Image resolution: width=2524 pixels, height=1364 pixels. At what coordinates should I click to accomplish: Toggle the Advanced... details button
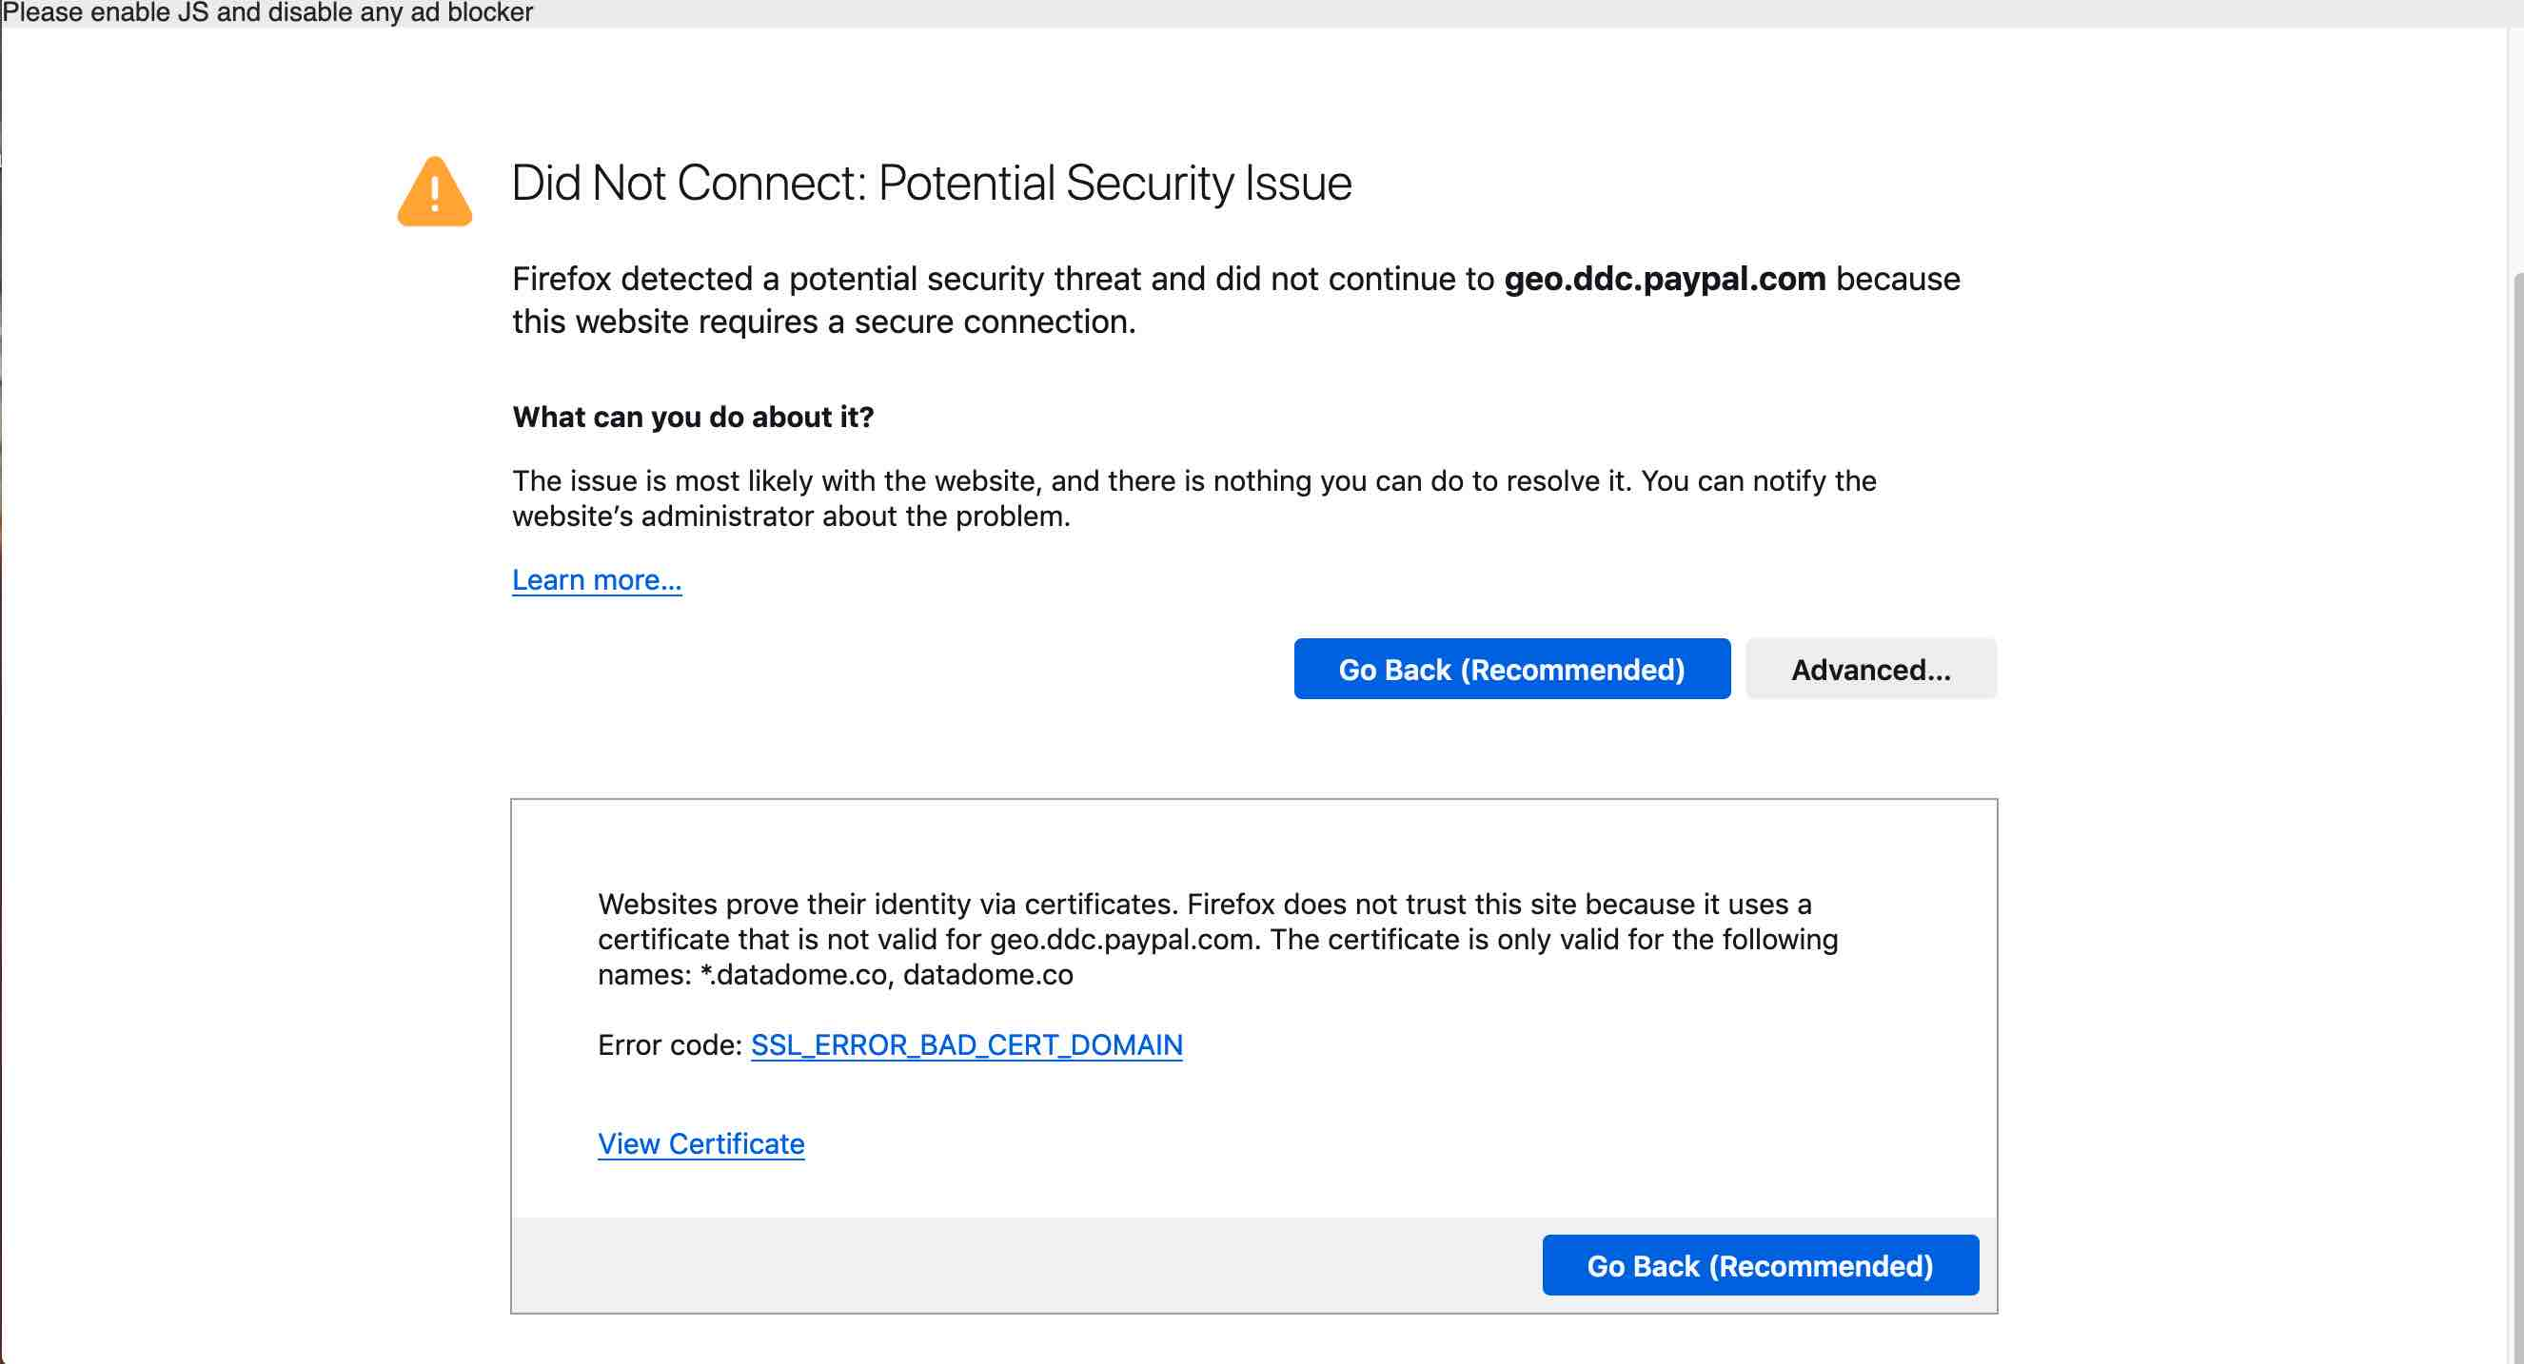(x=1870, y=670)
